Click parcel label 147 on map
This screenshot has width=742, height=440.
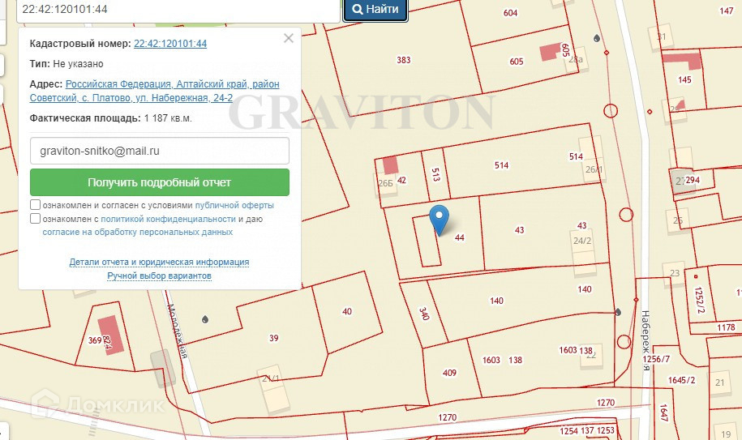click(727, 11)
